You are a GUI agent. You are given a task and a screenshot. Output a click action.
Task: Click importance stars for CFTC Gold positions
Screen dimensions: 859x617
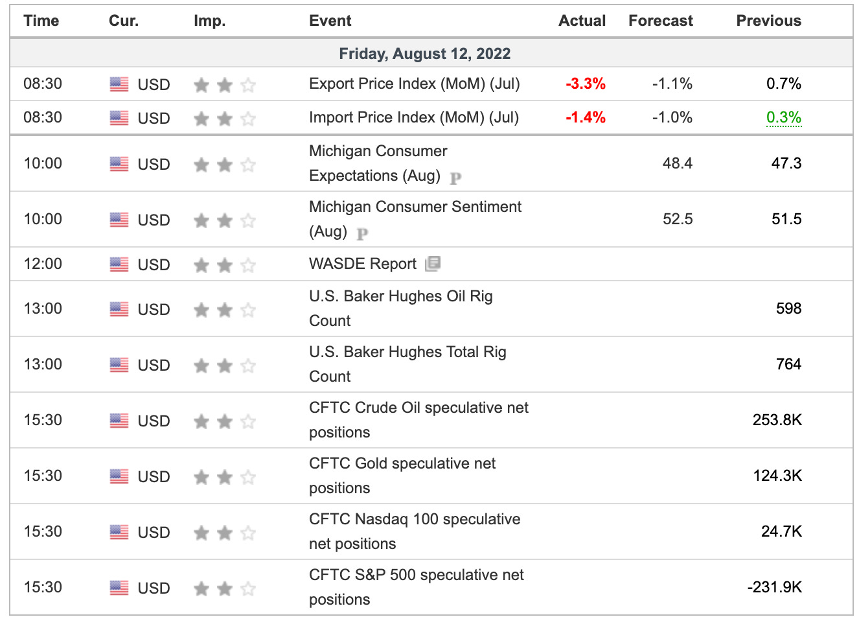coord(224,478)
